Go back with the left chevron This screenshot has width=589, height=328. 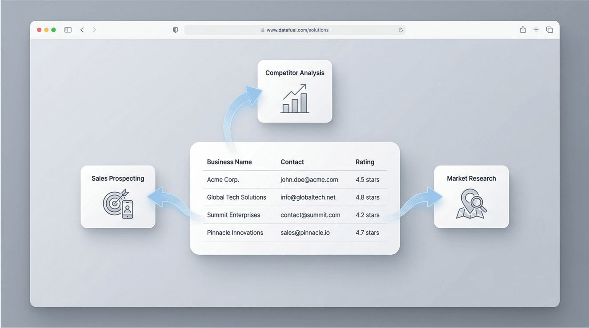click(82, 30)
